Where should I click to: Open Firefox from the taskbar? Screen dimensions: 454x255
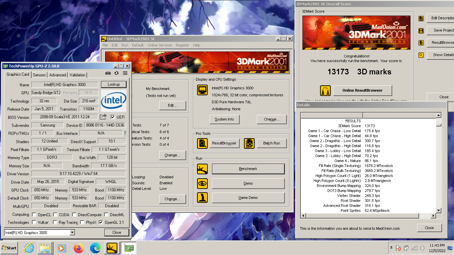(79, 248)
